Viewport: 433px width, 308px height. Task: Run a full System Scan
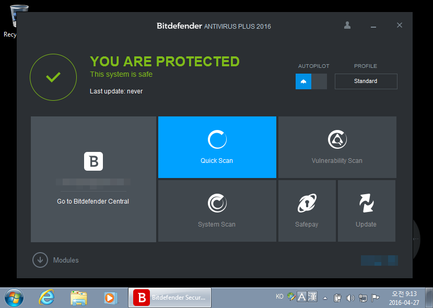pyautogui.click(x=217, y=211)
